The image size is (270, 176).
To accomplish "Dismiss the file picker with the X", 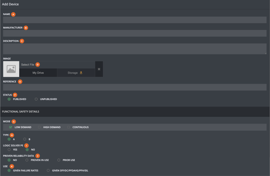I will [x=99, y=69].
